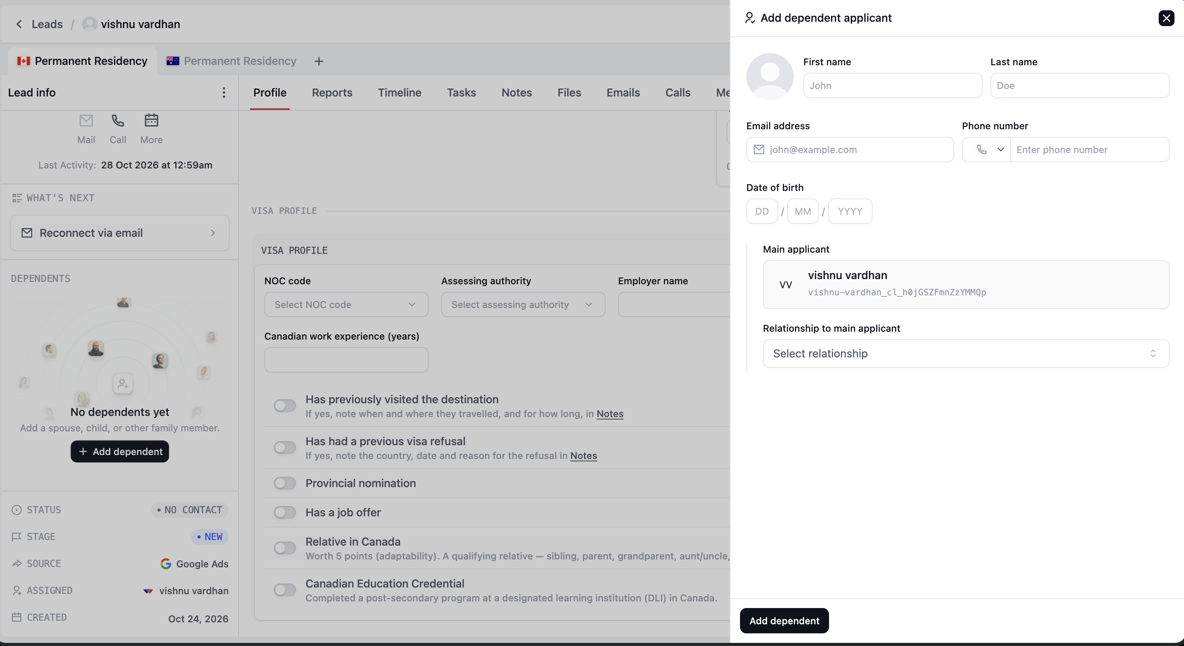Click the NO CONTACT status badge
Viewport: 1184px width, 646px height.
click(x=190, y=510)
